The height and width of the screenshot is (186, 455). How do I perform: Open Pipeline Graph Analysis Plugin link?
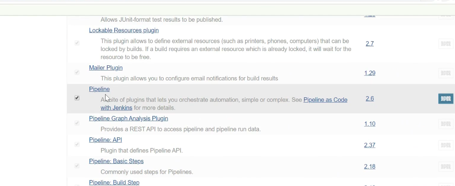tap(129, 118)
